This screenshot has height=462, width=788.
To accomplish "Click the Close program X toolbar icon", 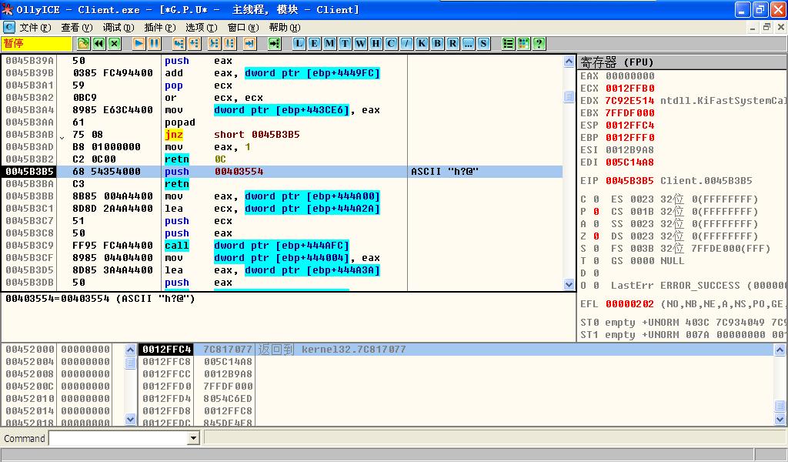I will tap(115, 44).
